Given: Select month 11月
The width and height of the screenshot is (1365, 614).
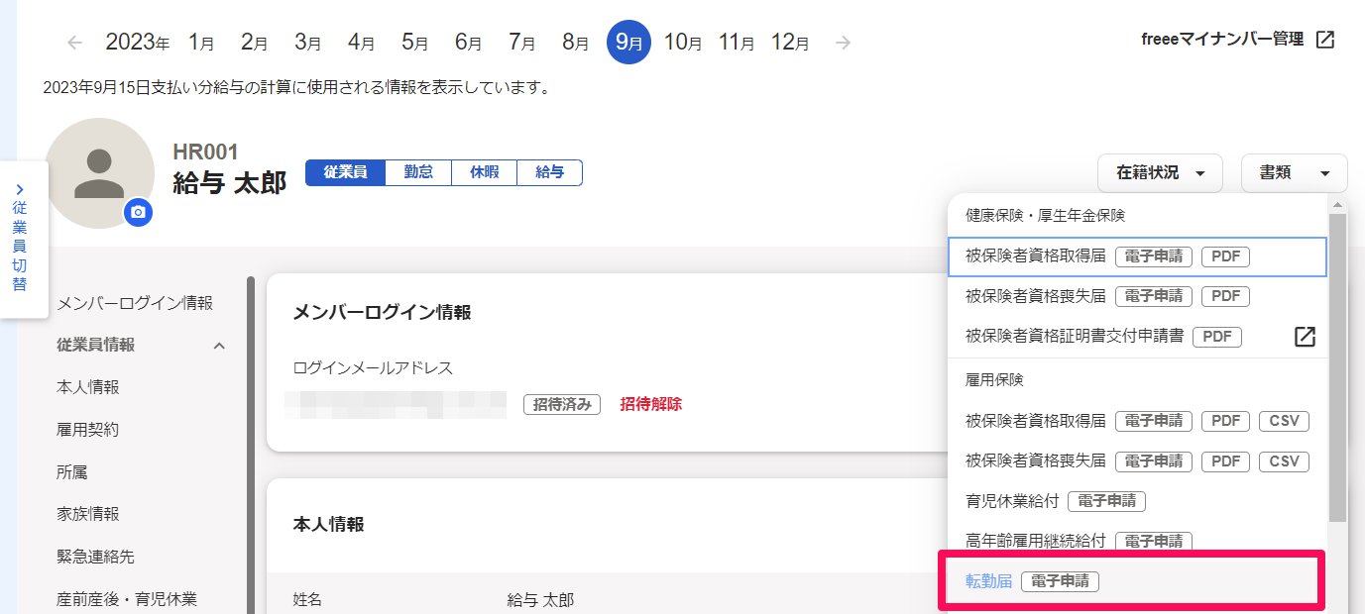Looking at the screenshot, I should tap(738, 43).
